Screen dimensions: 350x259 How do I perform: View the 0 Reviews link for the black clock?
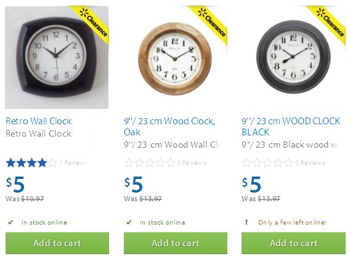click(310, 163)
